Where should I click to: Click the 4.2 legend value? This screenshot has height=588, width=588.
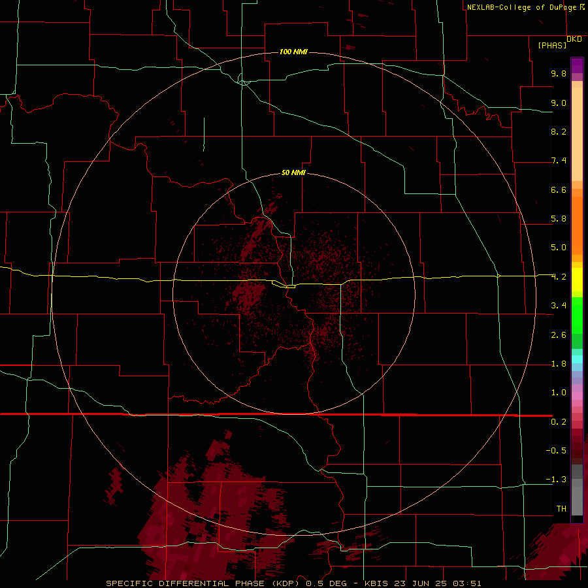click(x=559, y=277)
